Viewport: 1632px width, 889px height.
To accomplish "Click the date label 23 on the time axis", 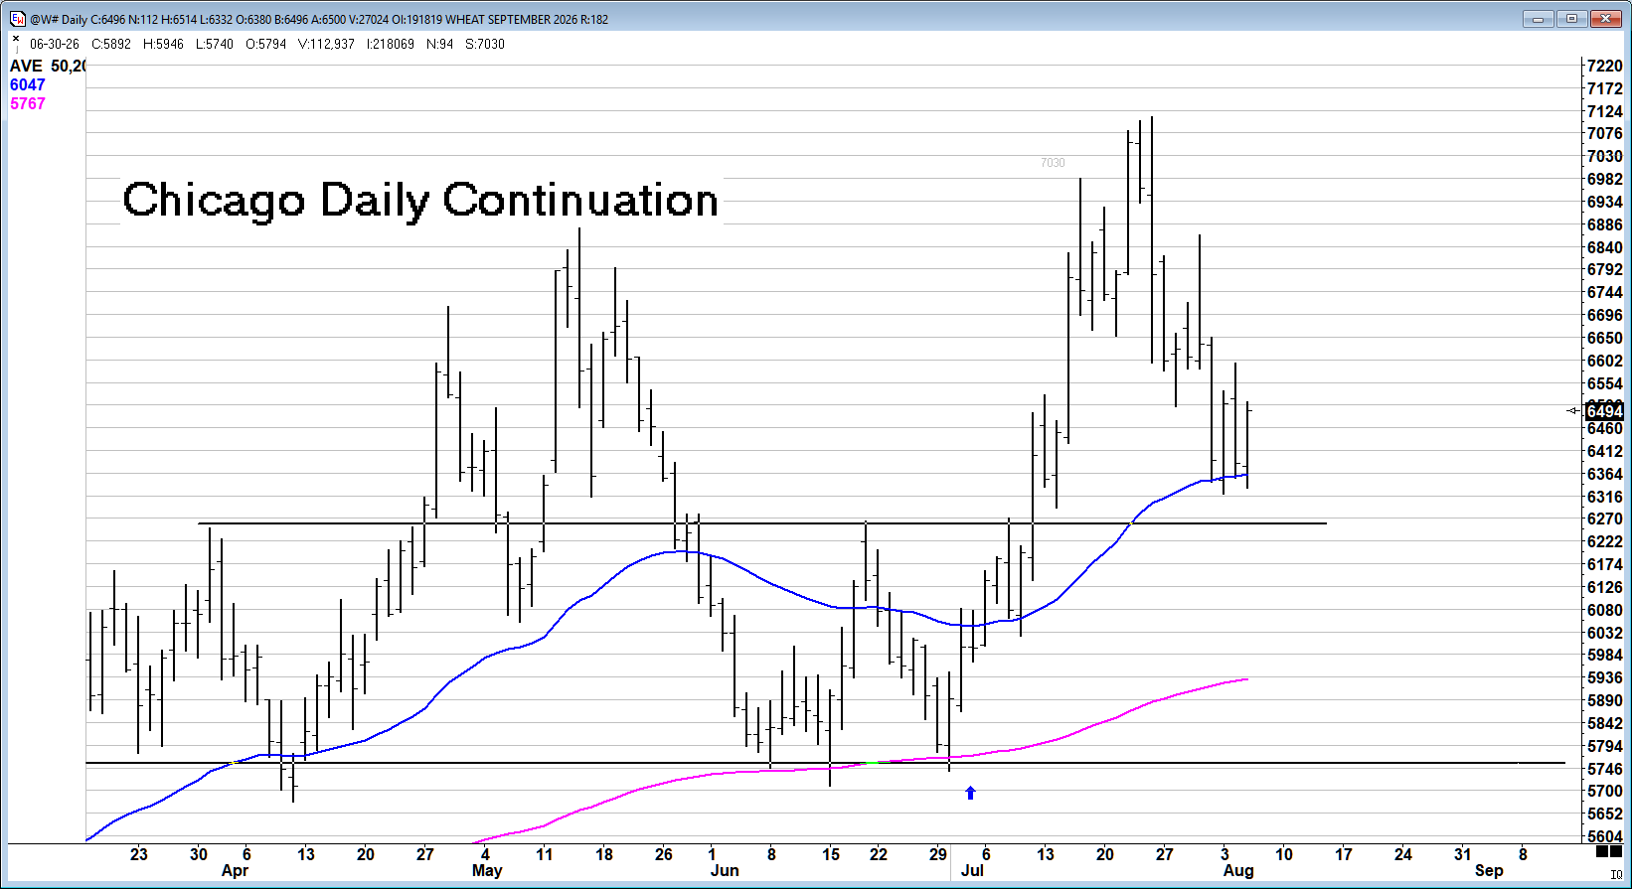I will (x=139, y=854).
